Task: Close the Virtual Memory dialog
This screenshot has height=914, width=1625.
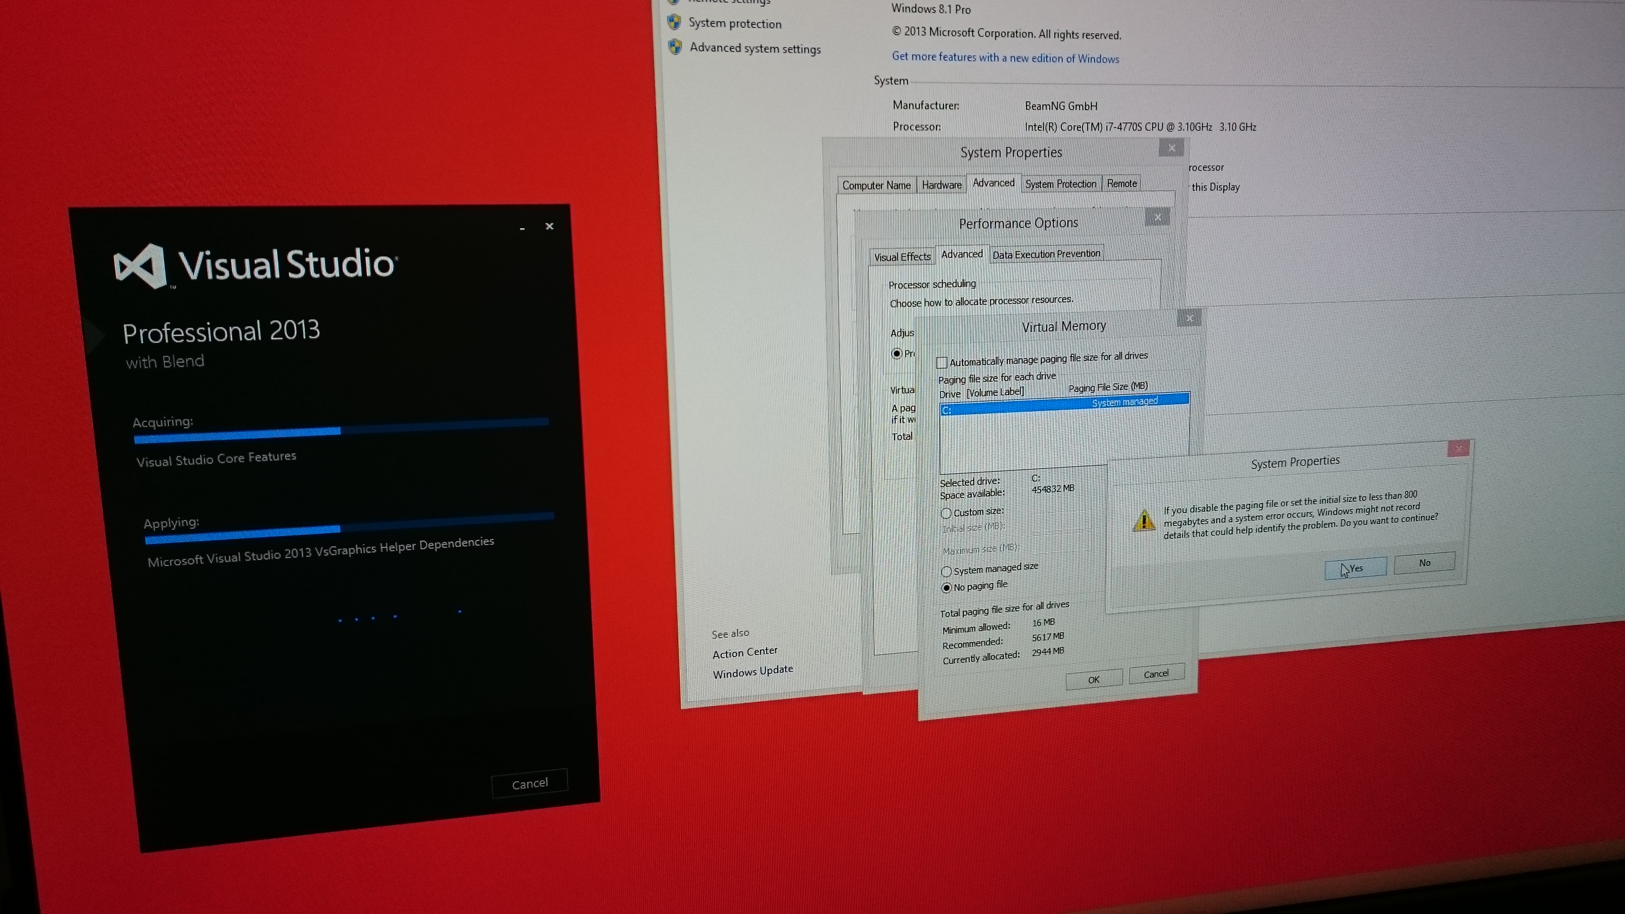Action: (1189, 318)
